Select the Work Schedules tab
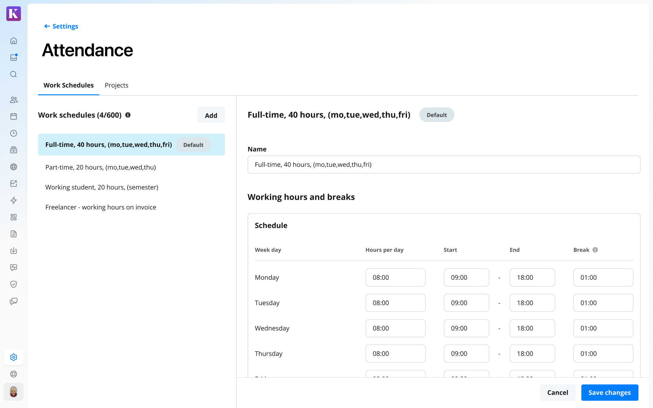 tap(69, 85)
